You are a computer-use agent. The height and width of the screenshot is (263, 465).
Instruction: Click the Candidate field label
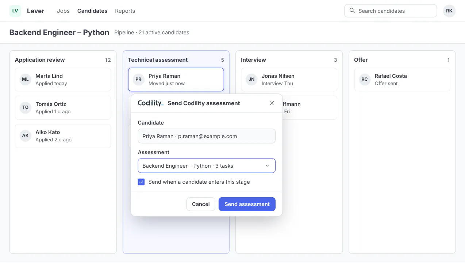click(x=151, y=123)
